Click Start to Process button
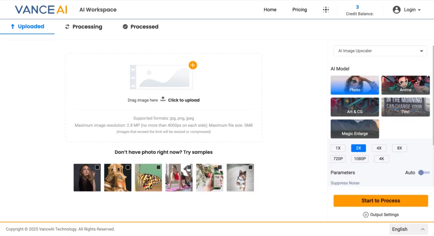This screenshot has height=236, width=434. [x=381, y=201]
